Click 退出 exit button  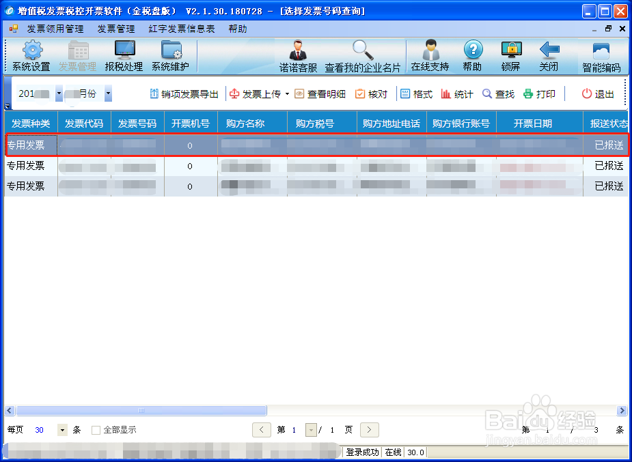coord(598,94)
